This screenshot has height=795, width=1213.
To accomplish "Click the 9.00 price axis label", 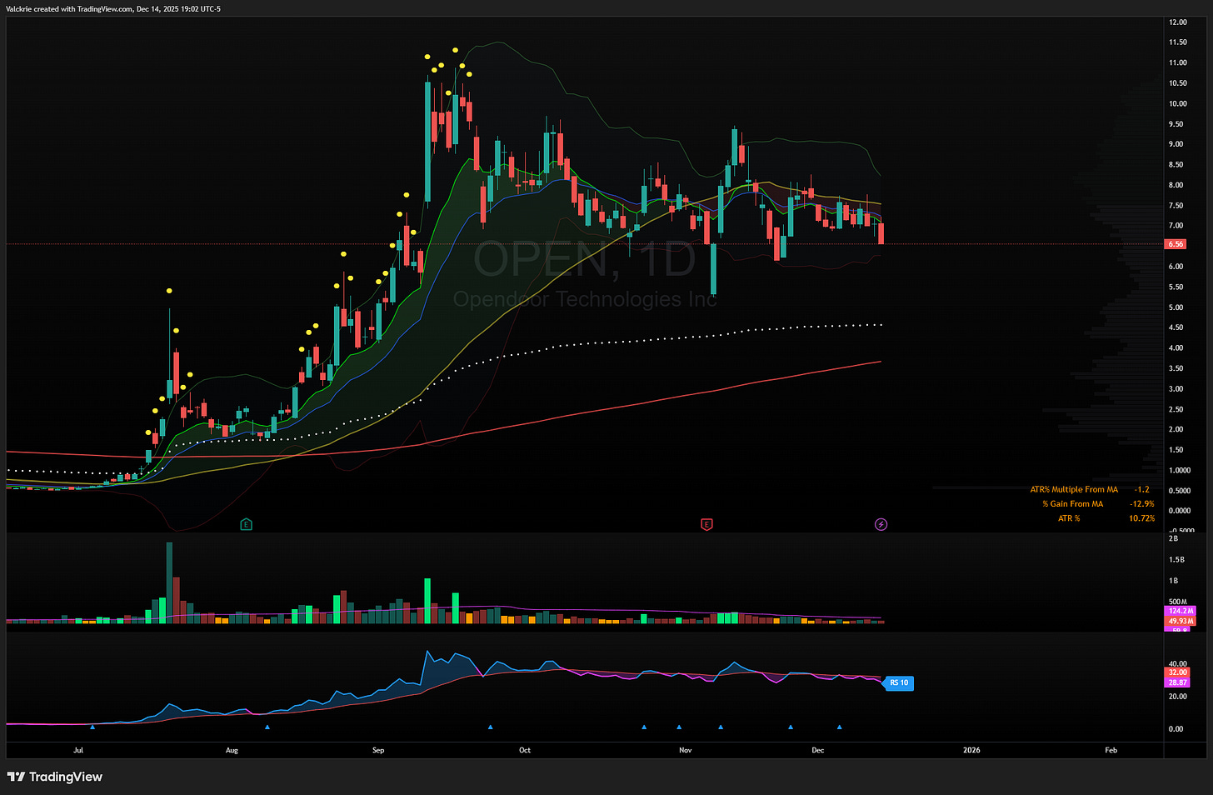I will tap(1176, 144).
